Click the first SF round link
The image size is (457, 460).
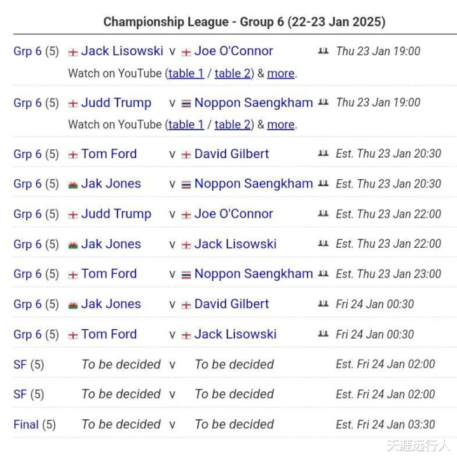(x=20, y=365)
